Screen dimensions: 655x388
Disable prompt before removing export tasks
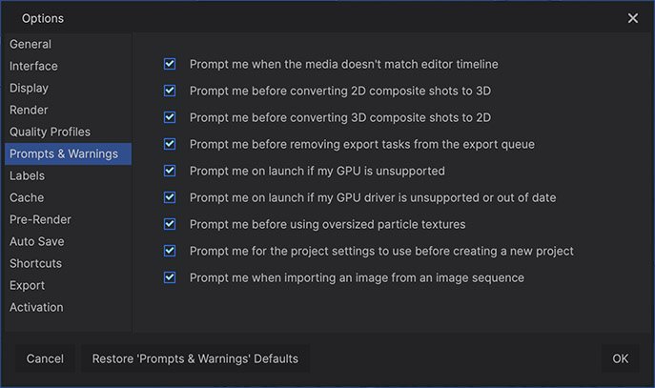[x=170, y=144]
